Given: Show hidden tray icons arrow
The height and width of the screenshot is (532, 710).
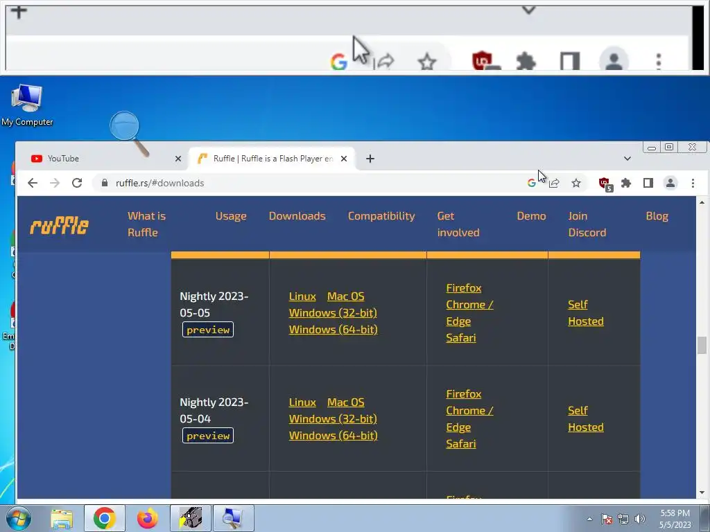Looking at the screenshot, I should (589, 519).
